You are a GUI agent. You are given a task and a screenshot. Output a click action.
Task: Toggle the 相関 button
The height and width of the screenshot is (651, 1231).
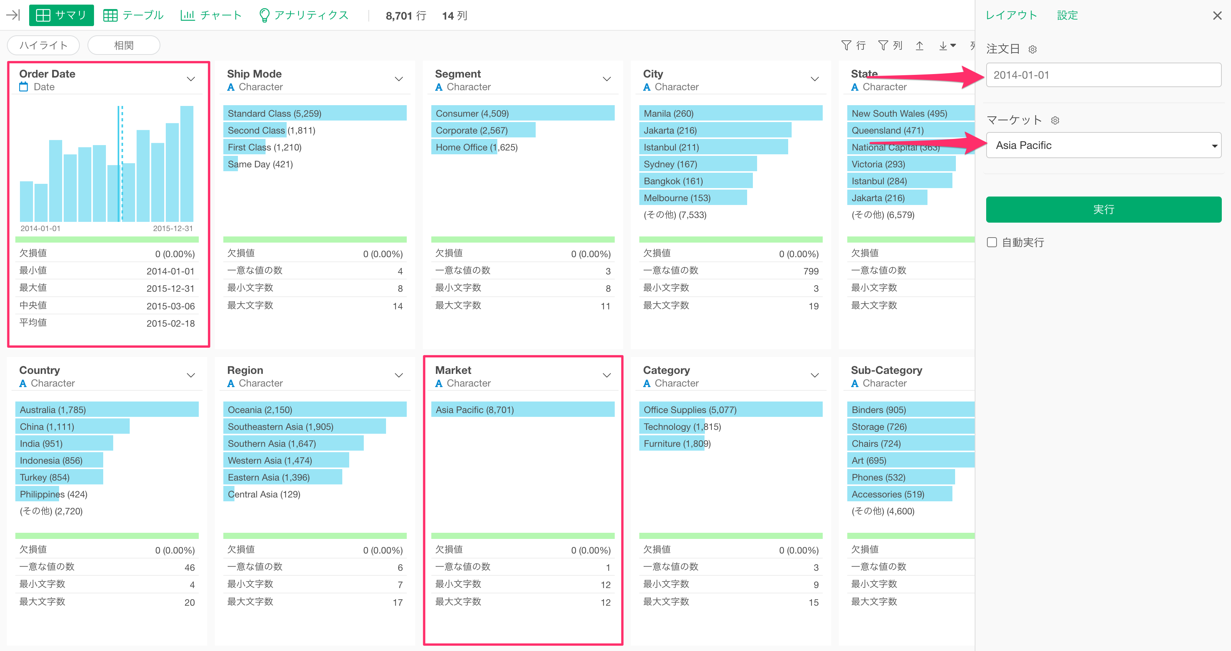point(124,45)
